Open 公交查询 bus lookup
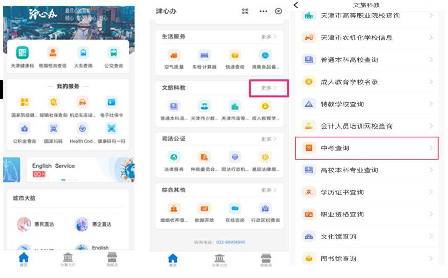The width and height of the screenshot is (448, 278). pos(114,53)
